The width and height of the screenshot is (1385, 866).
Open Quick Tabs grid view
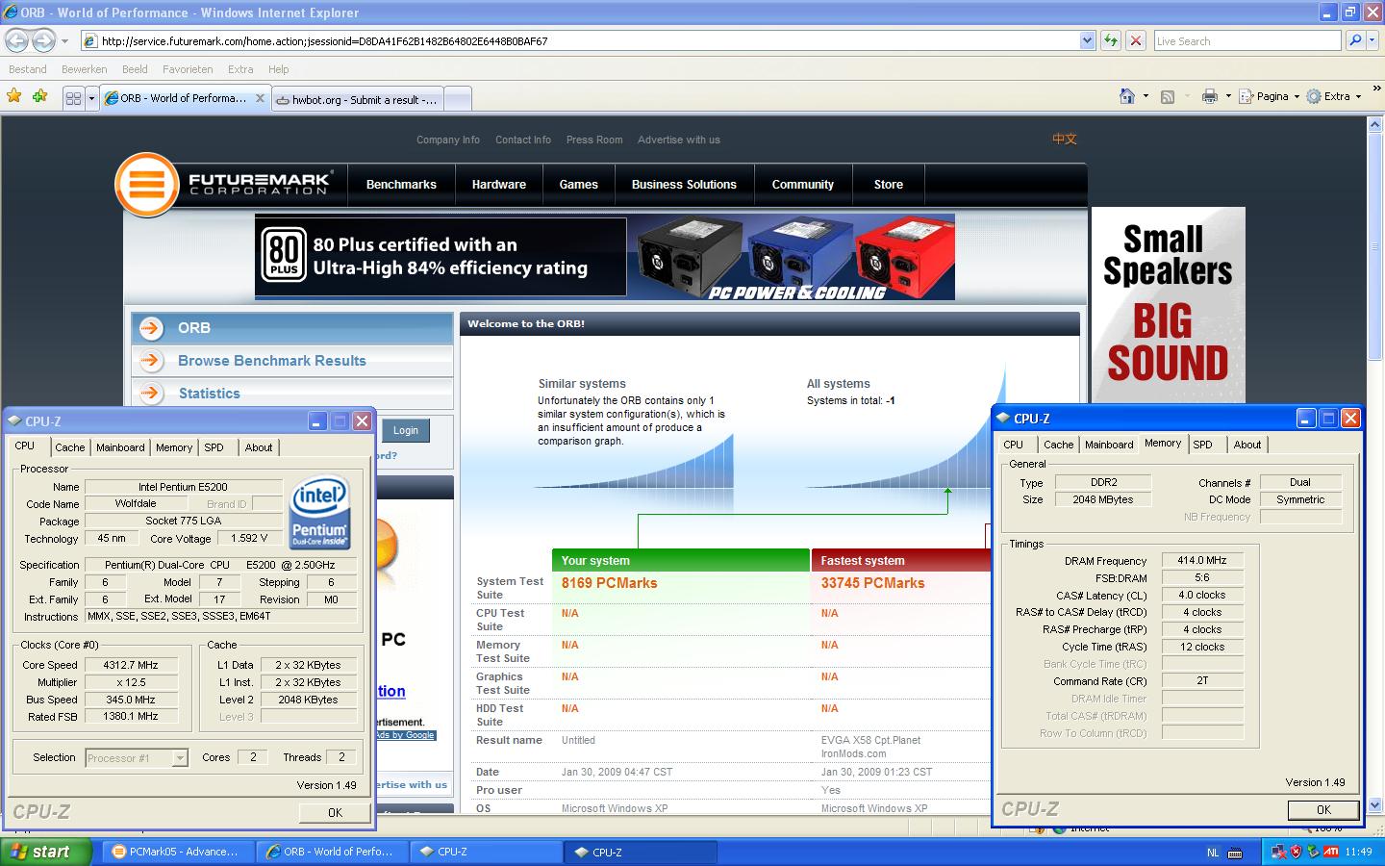tap(73, 98)
